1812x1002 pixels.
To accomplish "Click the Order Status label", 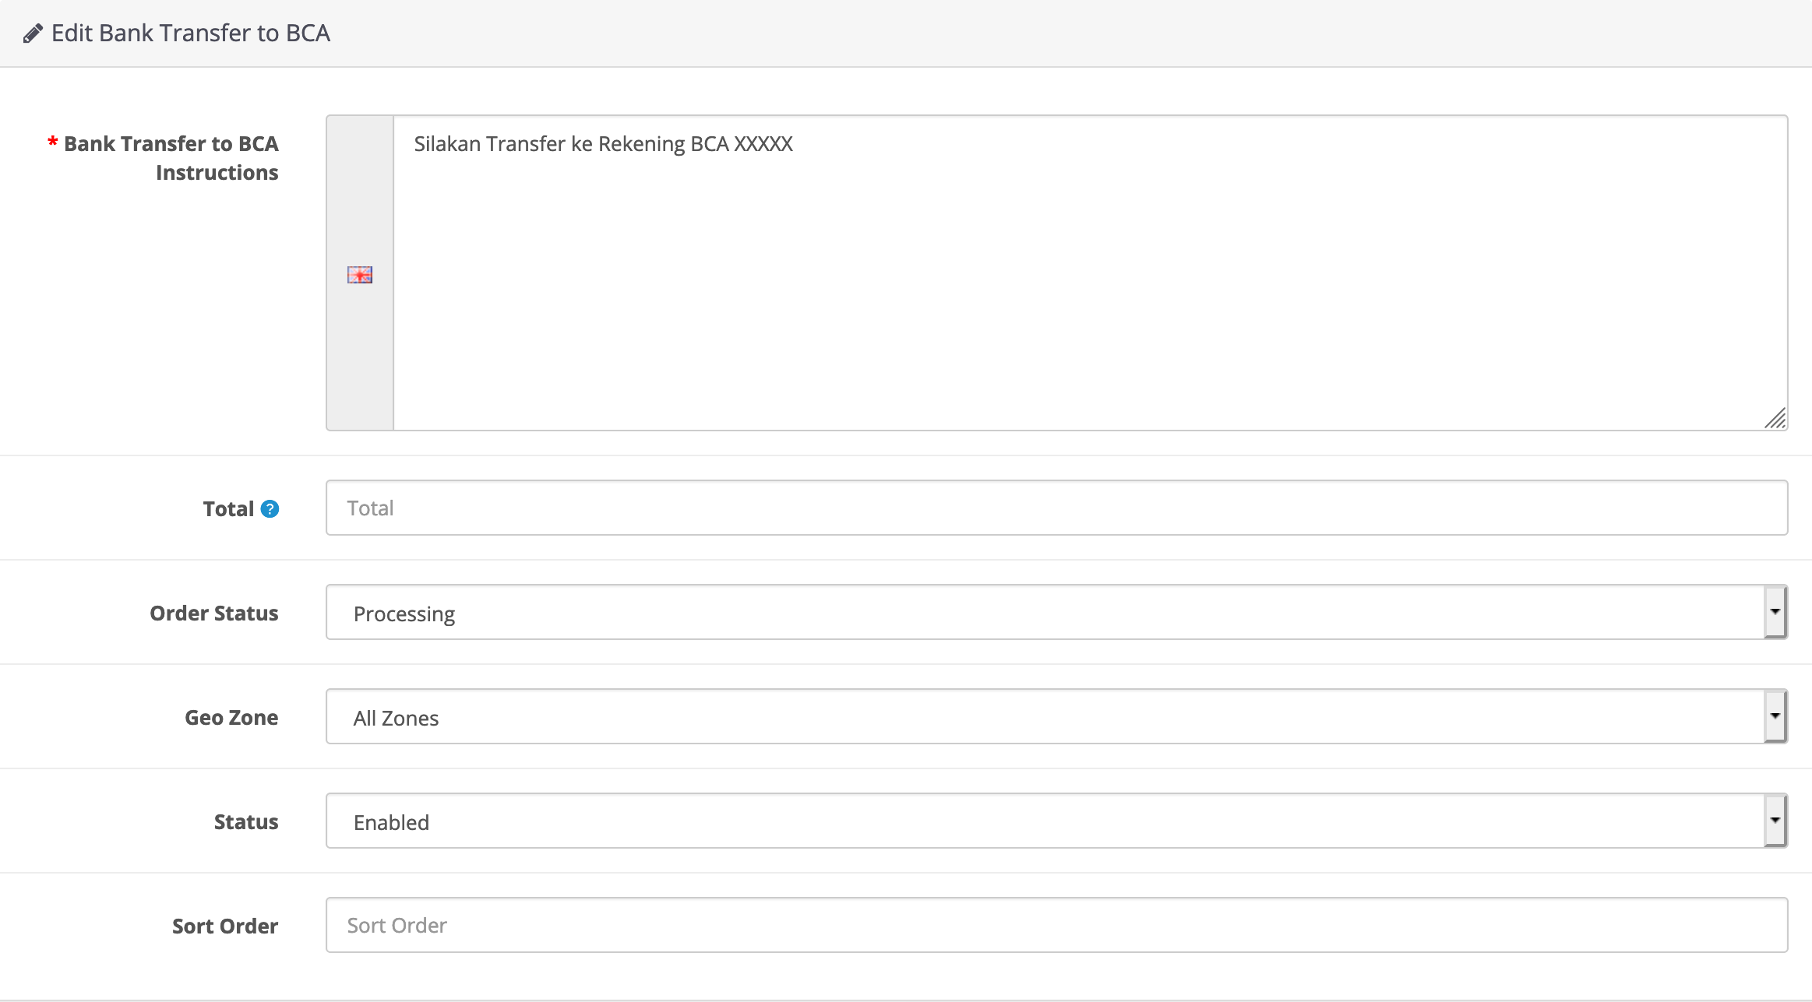I will point(214,614).
